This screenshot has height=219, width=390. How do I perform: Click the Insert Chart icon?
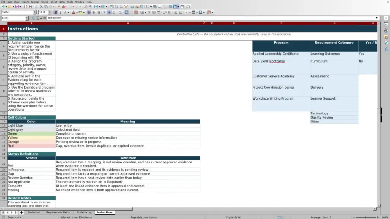[x=137, y=6]
